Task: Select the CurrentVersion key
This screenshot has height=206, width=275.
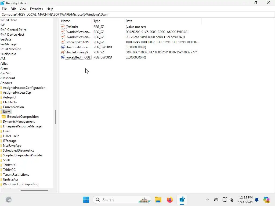Action: 13,107
